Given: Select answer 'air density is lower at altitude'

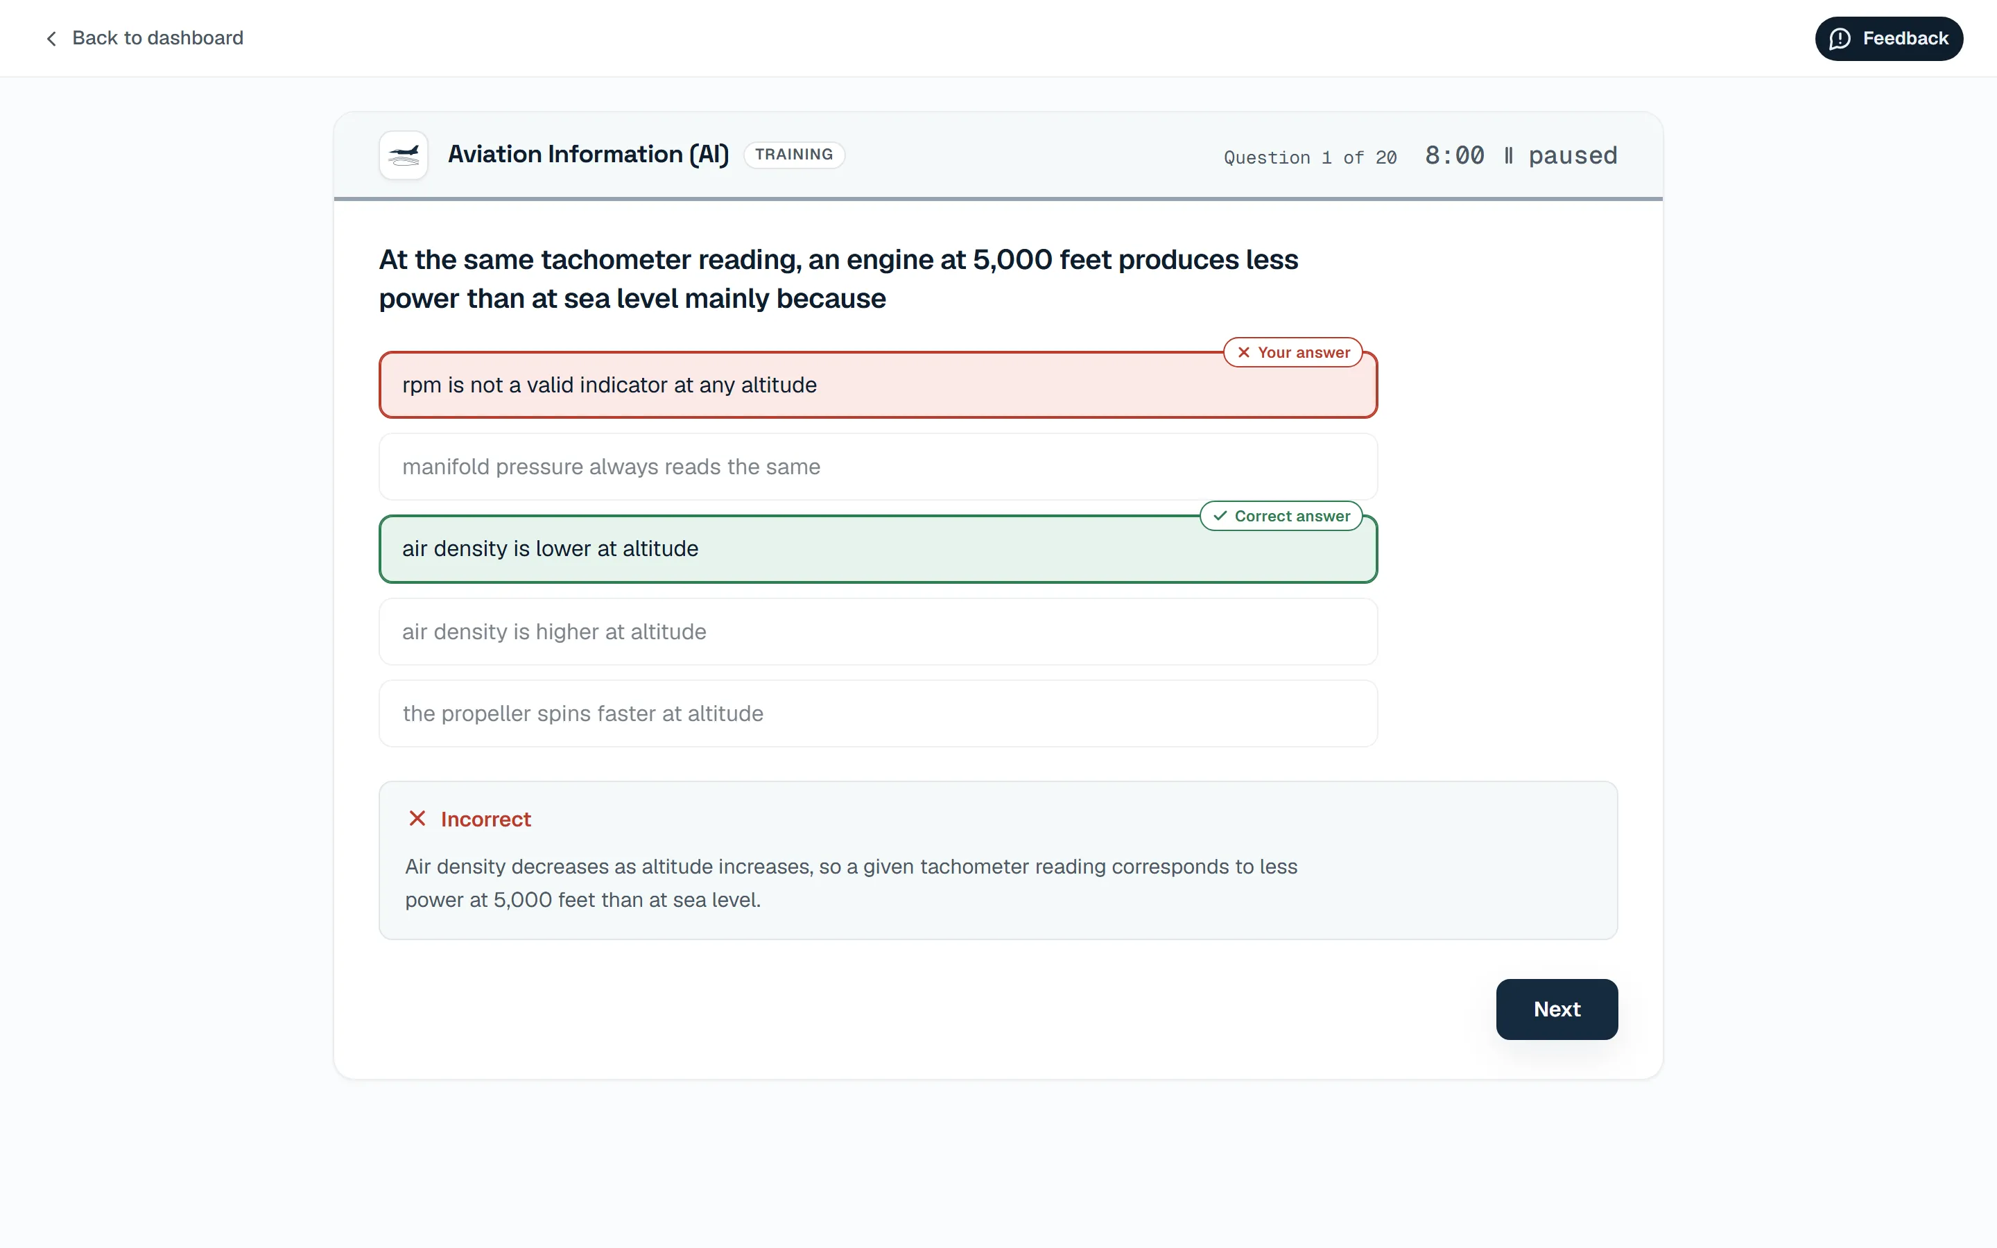Looking at the screenshot, I should [x=878, y=549].
